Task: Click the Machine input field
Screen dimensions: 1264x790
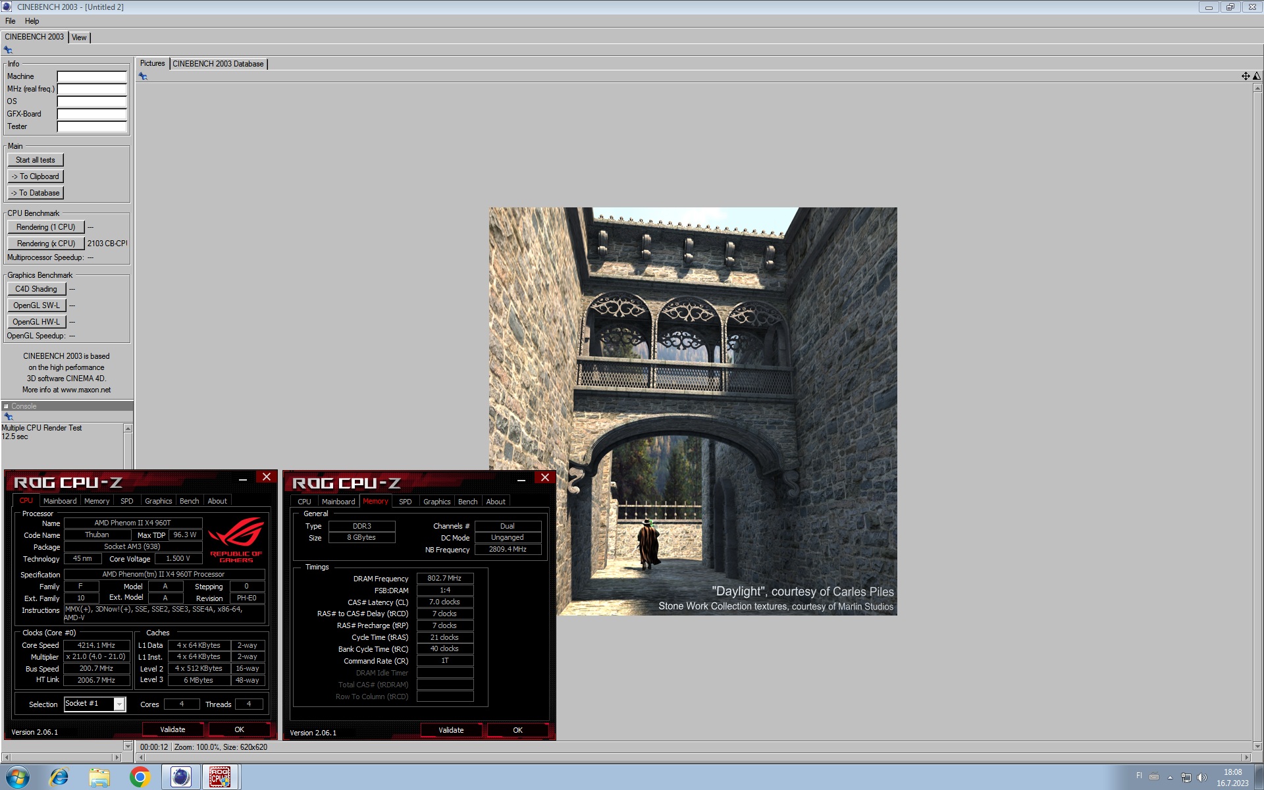Action: point(92,76)
